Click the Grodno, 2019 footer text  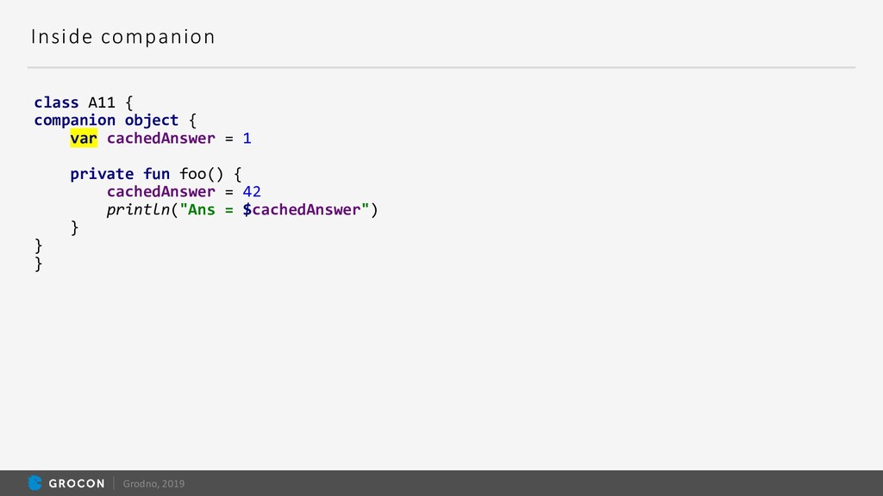pyautogui.click(x=153, y=484)
